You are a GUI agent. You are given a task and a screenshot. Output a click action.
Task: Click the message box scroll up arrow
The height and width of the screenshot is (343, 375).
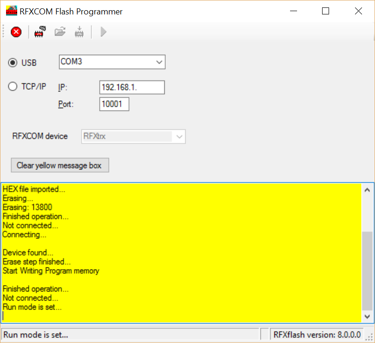point(368,190)
